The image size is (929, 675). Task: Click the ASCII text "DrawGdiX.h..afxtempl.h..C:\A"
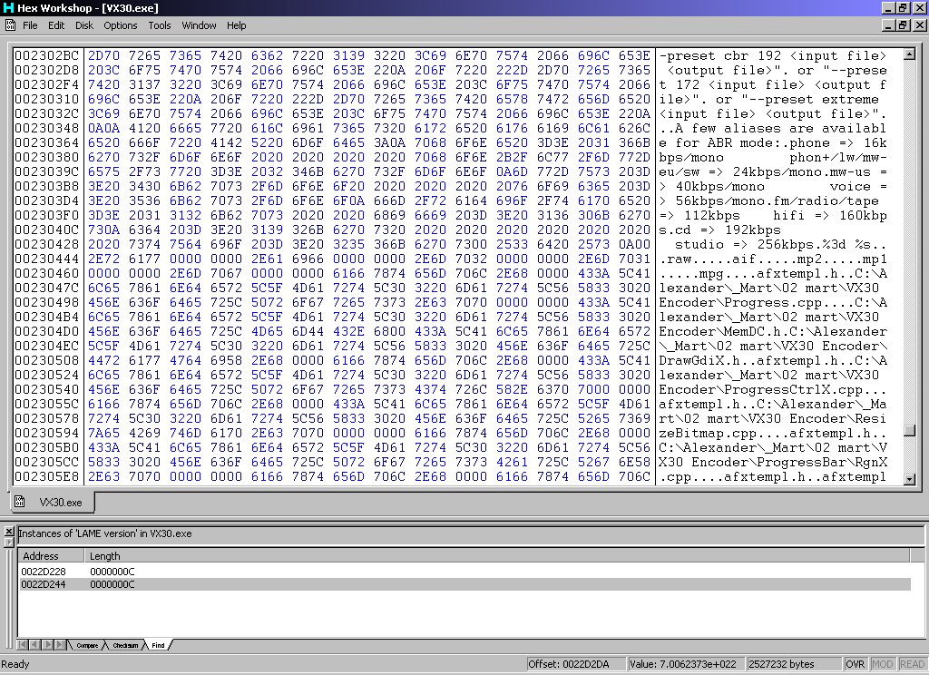coord(773,360)
